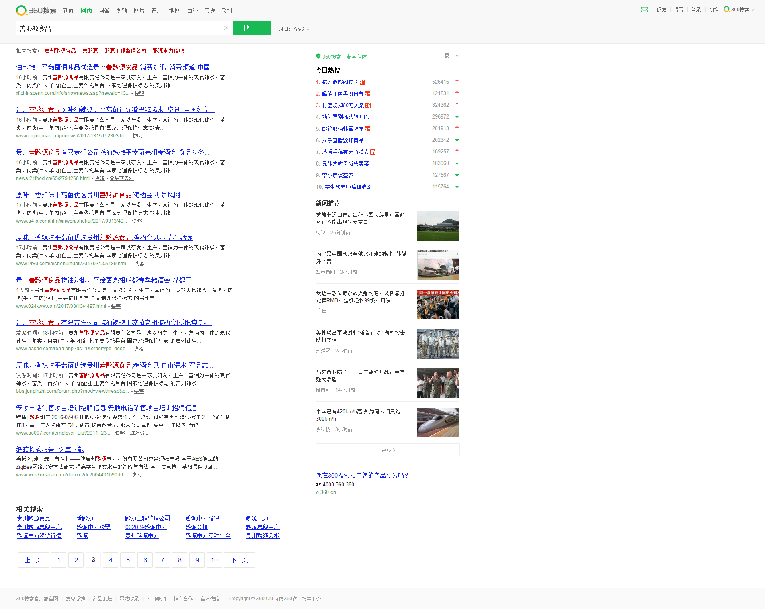Image resolution: width=765 pixels, height=609 pixels.
Task: Open the high-speed train news thumbnail
Action: 438,423
